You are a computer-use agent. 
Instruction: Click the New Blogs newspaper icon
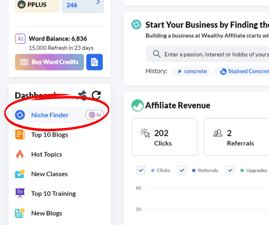click(x=20, y=213)
